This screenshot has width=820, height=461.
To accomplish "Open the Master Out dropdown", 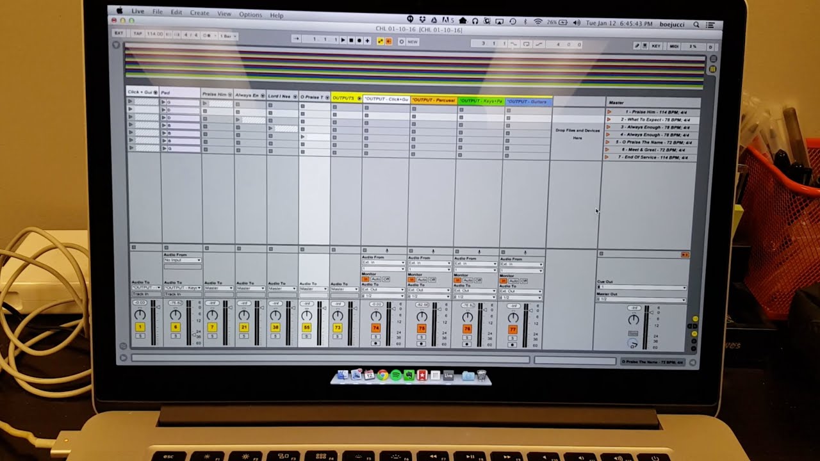I will [641, 299].
